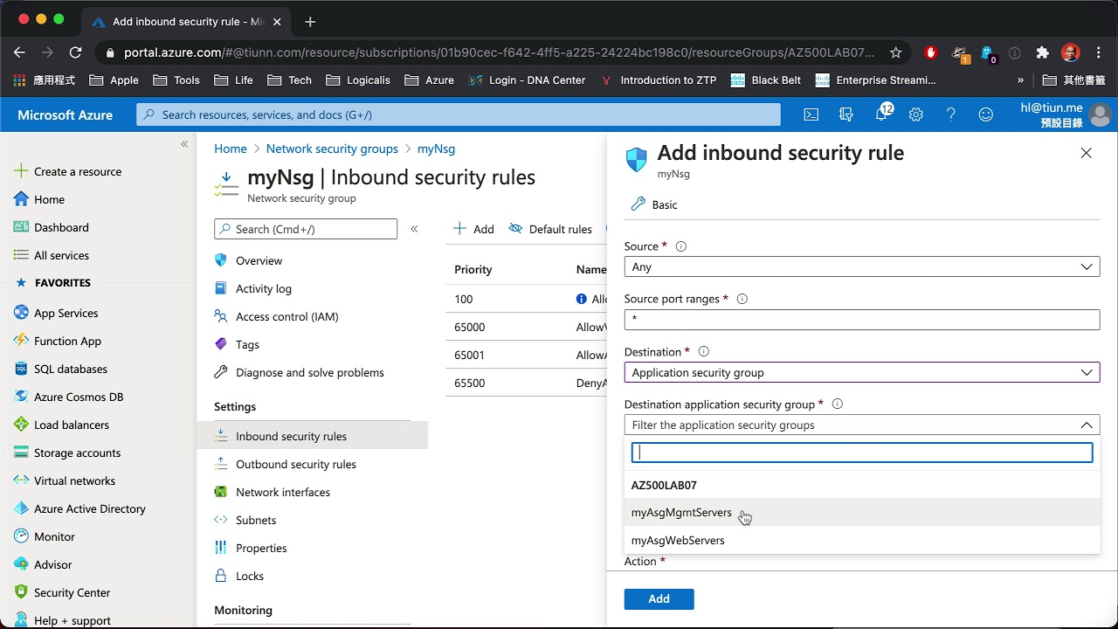
Task: Open the notifications bell icon
Action: [882, 114]
